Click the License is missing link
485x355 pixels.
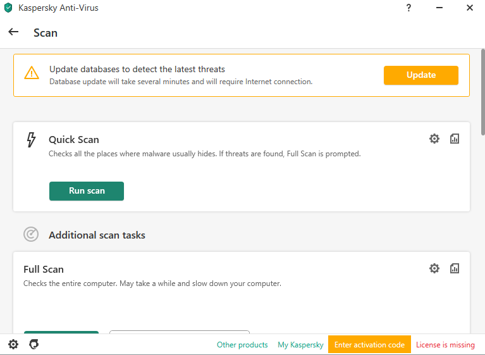coord(445,345)
